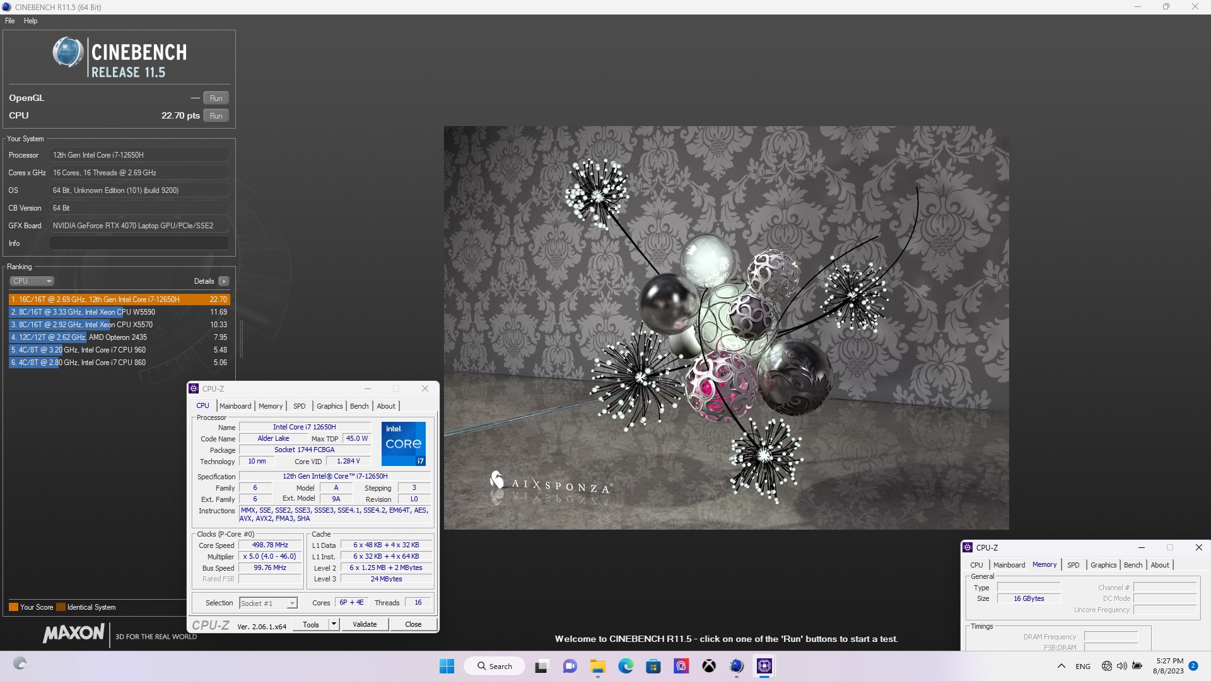Select ranking row Intel Core i7 CPU 860

click(119, 363)
